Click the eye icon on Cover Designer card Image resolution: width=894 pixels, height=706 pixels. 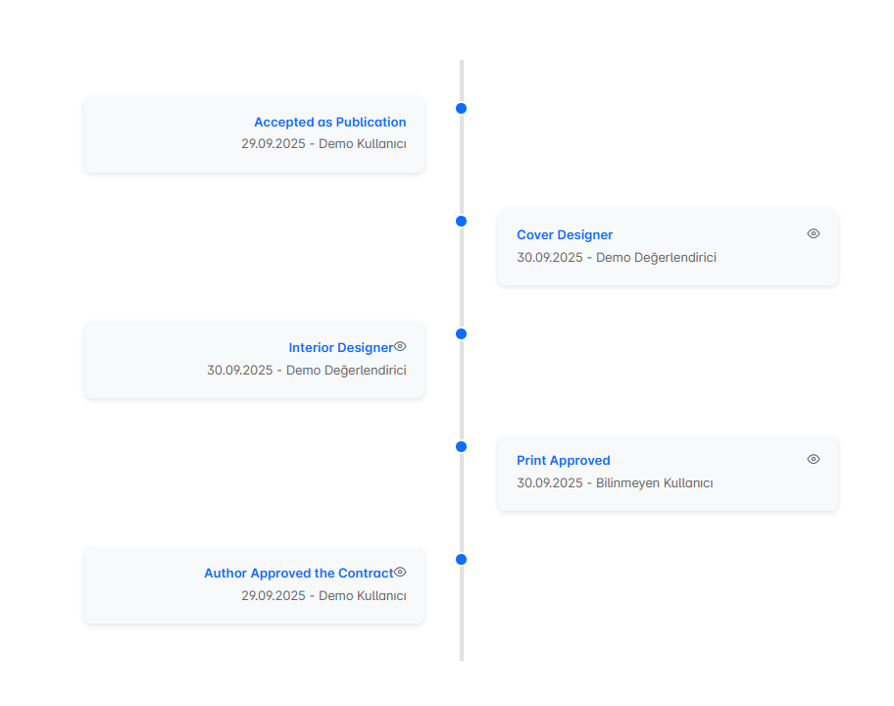click(813, 233)
